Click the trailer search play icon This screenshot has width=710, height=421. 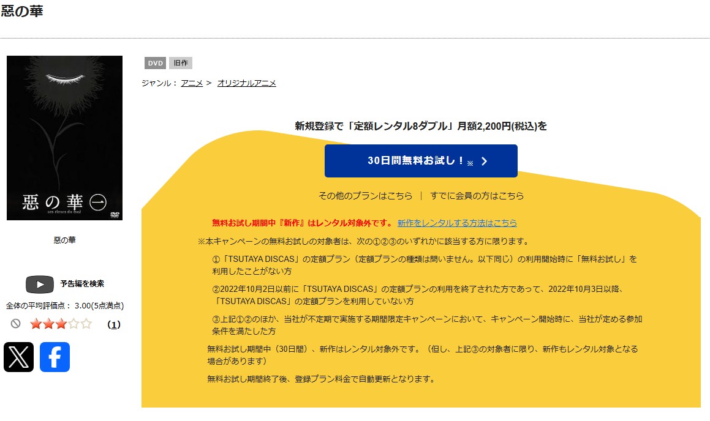coord(39,284)
